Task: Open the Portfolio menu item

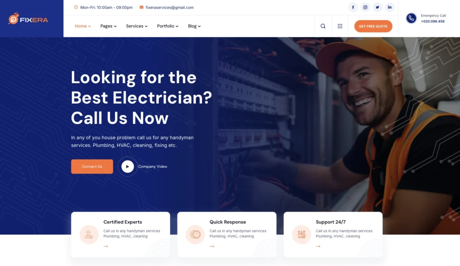Action: pos(168,26)
